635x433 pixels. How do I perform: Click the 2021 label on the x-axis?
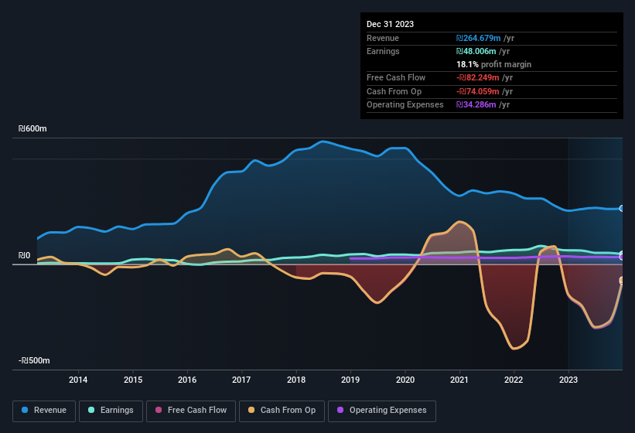point(459,380)
